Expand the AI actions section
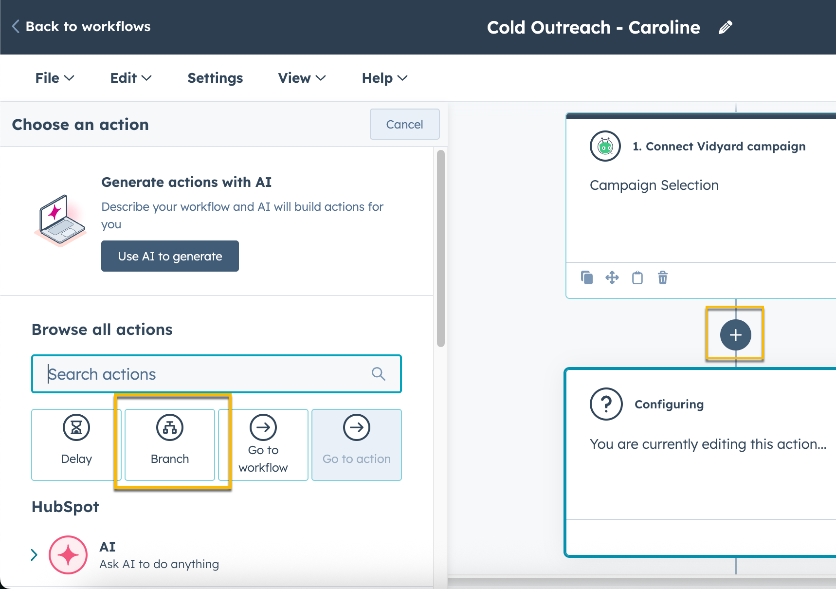Screen dimensions: 836x589 (x=34, y=554)
